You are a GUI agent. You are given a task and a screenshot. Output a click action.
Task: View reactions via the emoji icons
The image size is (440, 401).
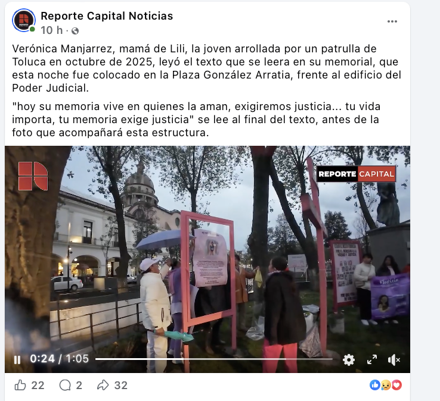386,386
